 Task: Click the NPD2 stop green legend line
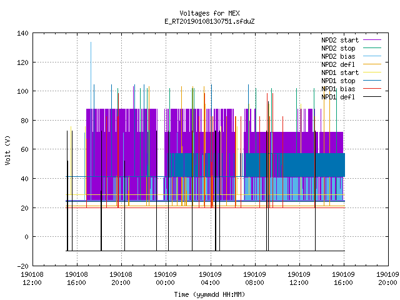coord(372,48)
